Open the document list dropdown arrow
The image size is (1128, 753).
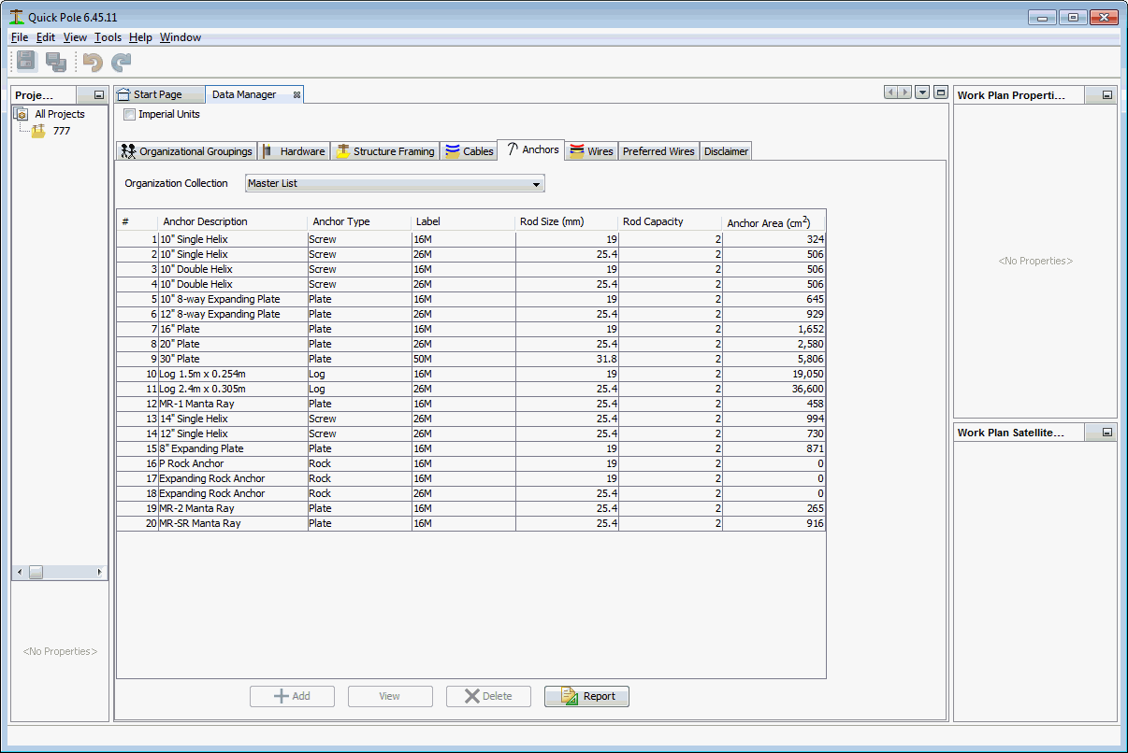coord(922,92)
